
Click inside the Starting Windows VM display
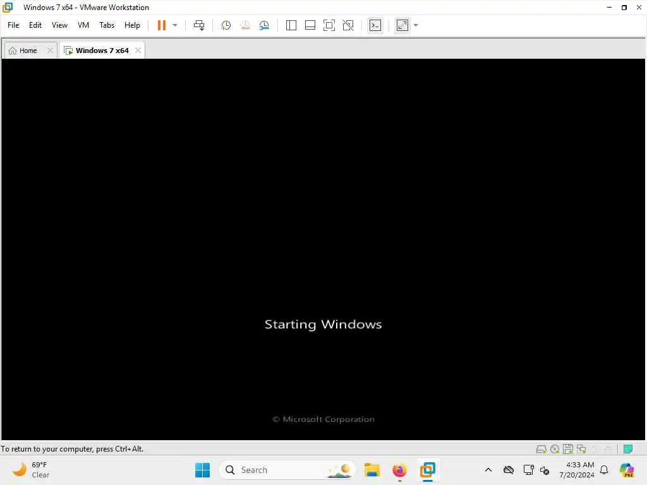[323, 249]
